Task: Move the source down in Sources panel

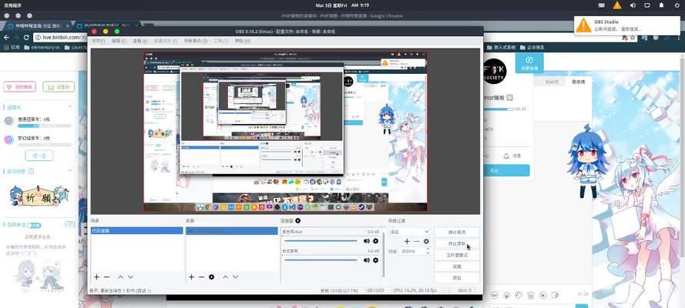Action: [x=236, y=277]
